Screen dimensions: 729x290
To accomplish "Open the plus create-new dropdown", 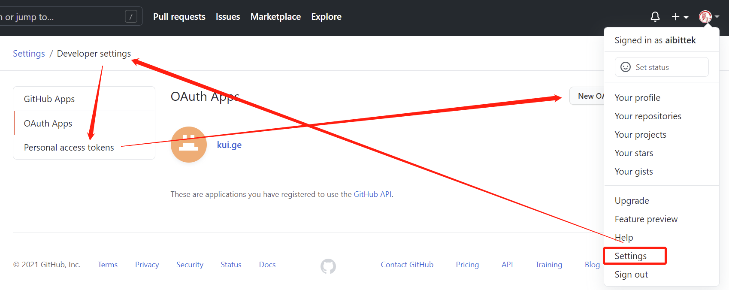I will coord(680,17).
